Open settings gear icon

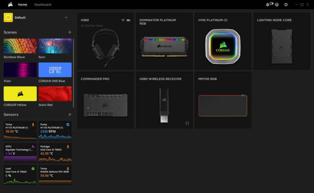[x=286, y=5]
